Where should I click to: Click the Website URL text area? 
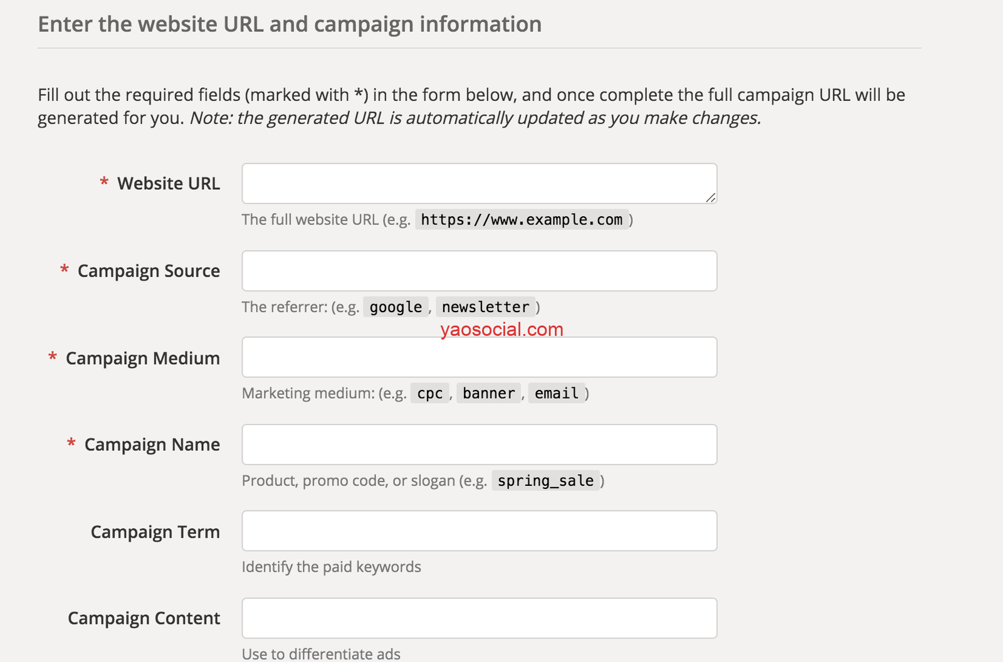coord(479,183)
